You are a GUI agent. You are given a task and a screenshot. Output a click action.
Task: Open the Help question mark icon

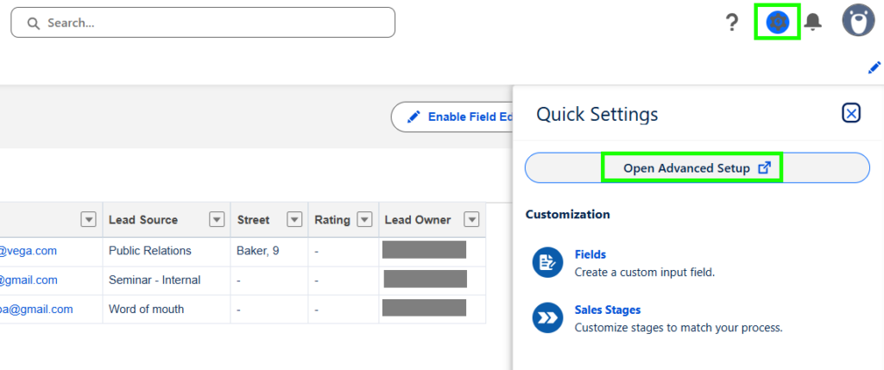coord(731,22)
